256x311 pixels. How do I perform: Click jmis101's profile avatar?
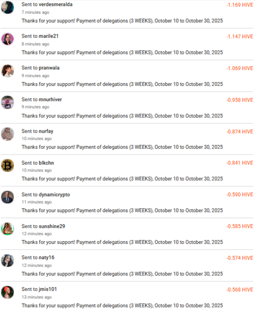pos(7,292)
